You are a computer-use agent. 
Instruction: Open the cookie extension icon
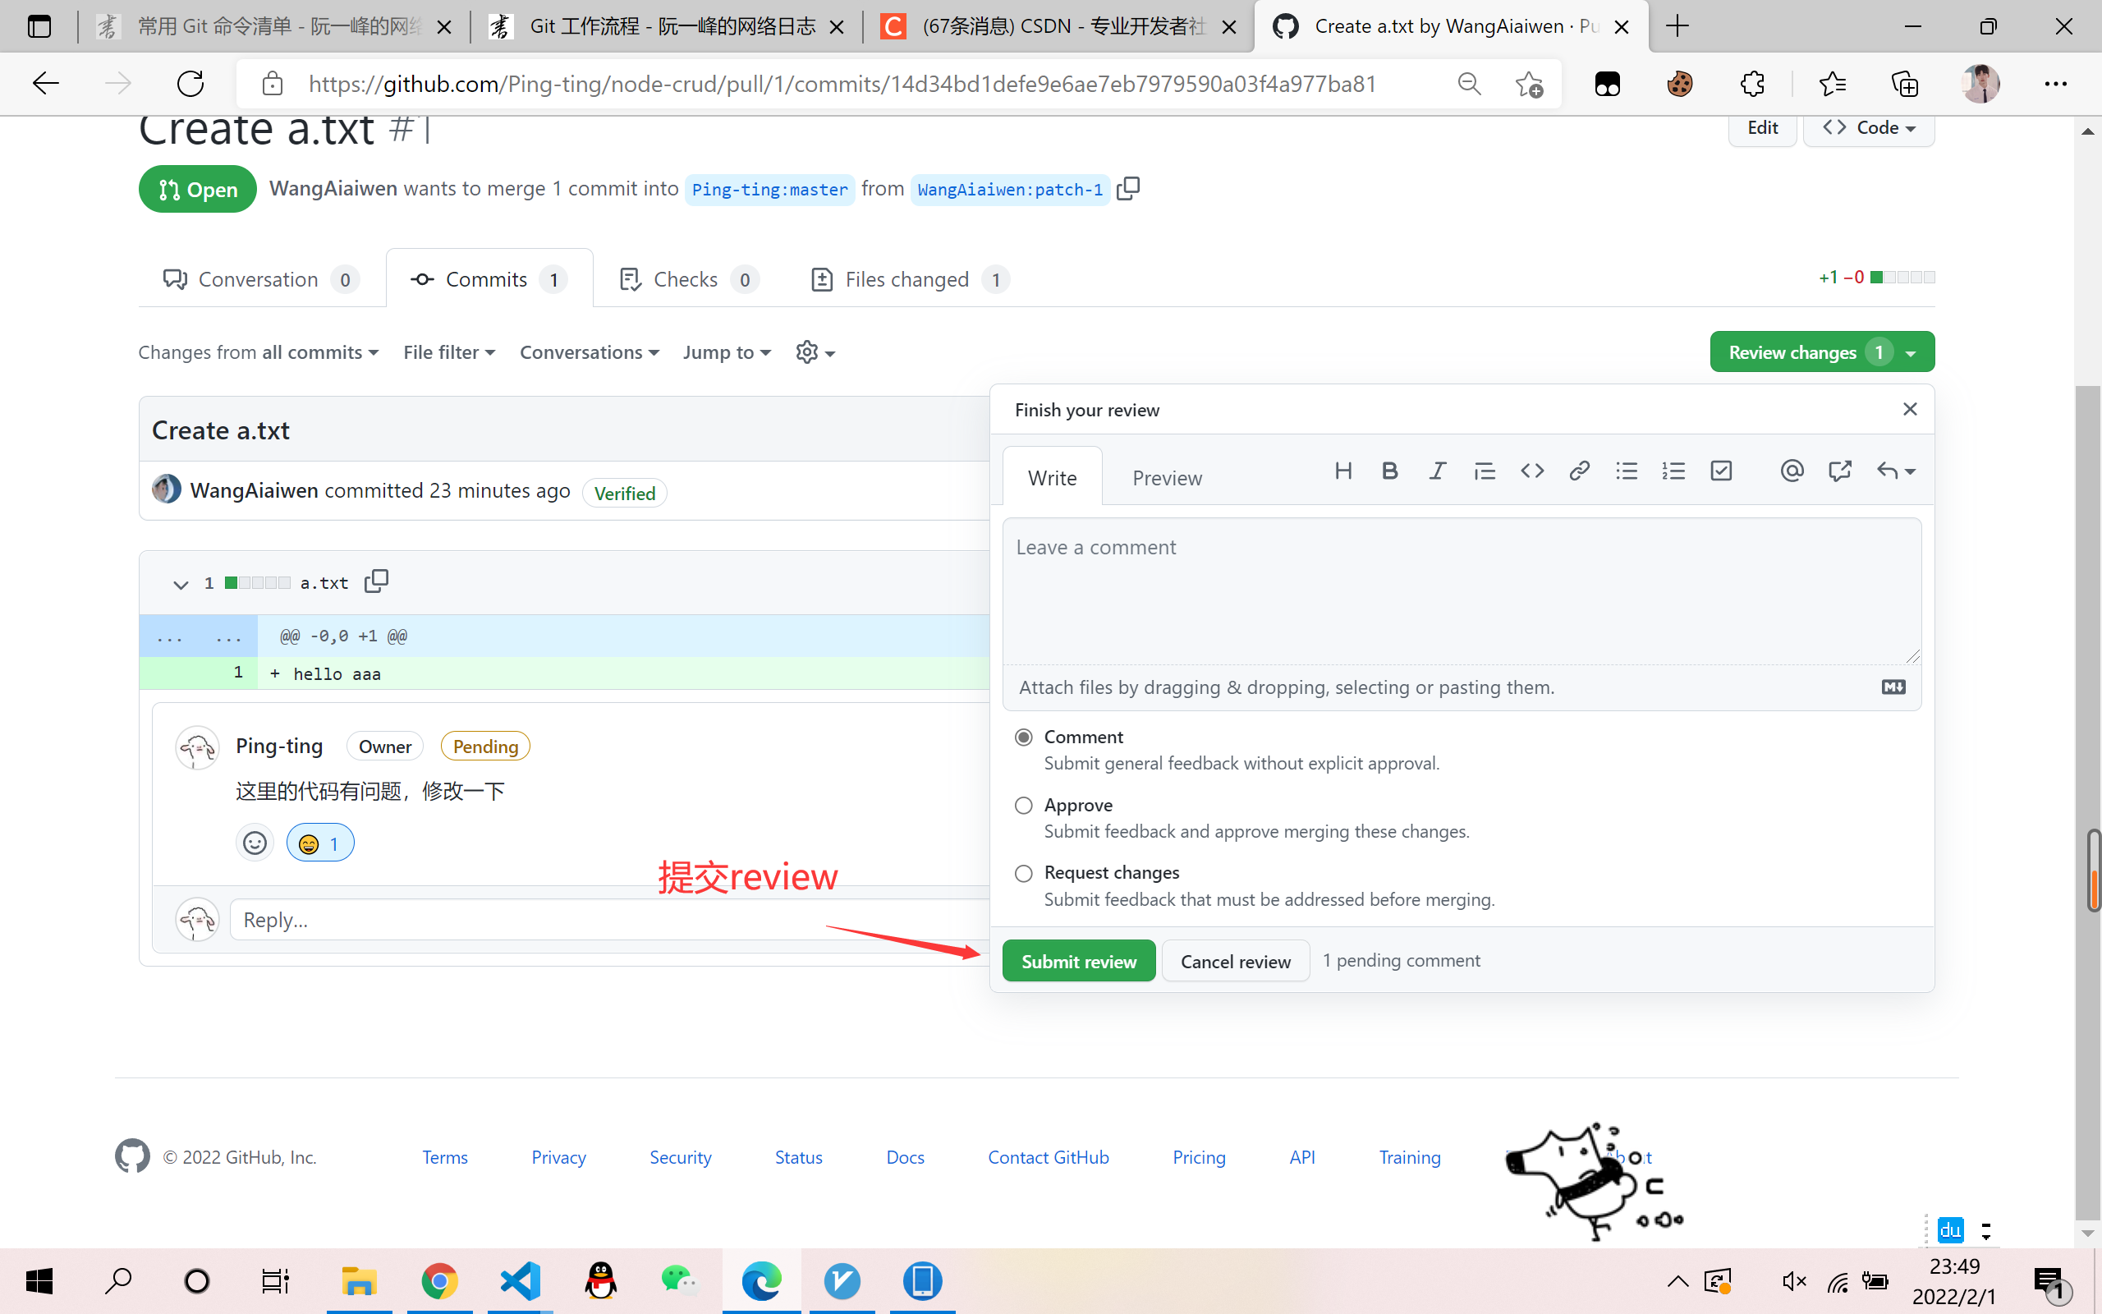(x=1679, y=85)
